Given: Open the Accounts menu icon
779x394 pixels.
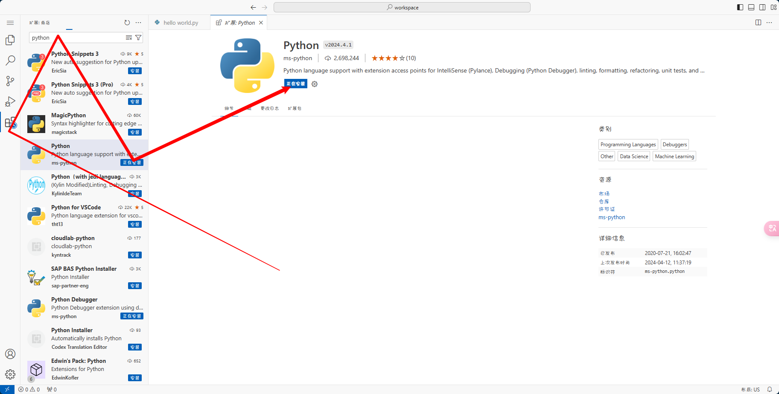Looking at the screenshot, I should (10, 354).
